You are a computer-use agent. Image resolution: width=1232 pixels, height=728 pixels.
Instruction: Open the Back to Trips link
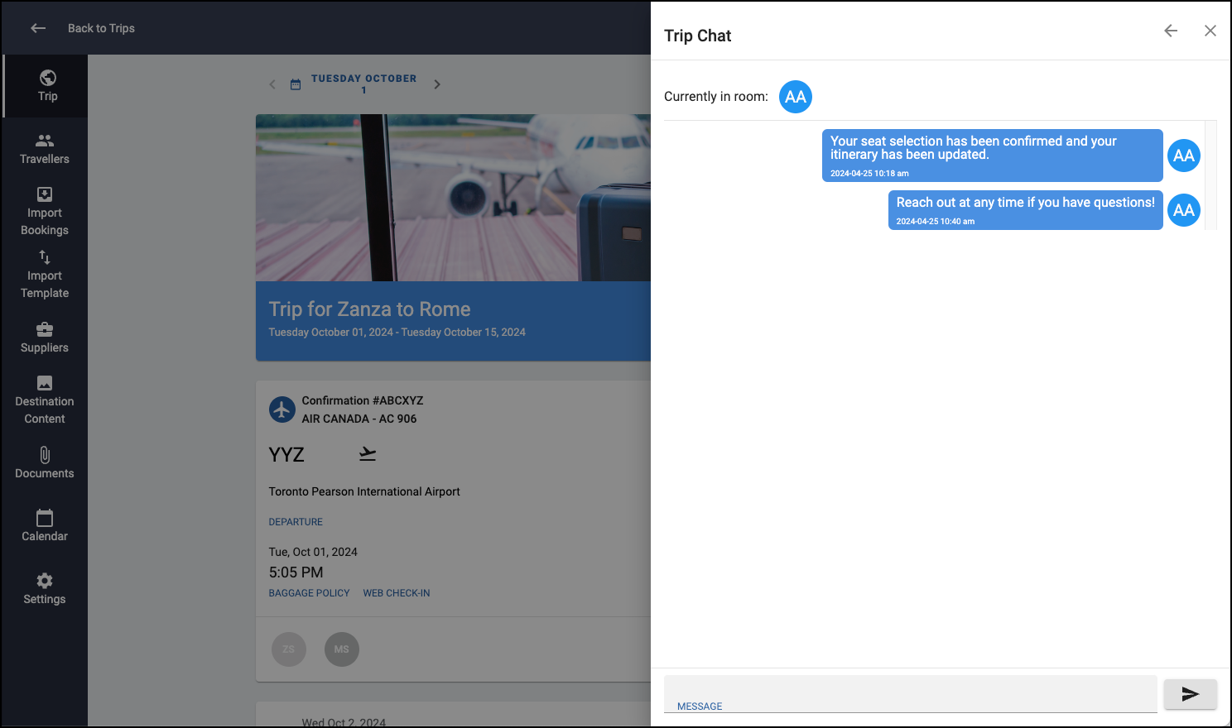coord(101,28)
